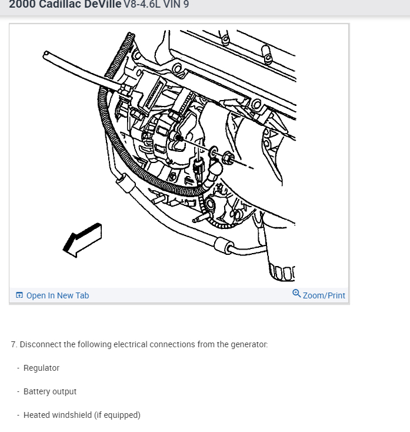Viewport: 410px width, 432px height.
Task: Click the open tube end at diagram's upper left
Action: click(46, 54)
